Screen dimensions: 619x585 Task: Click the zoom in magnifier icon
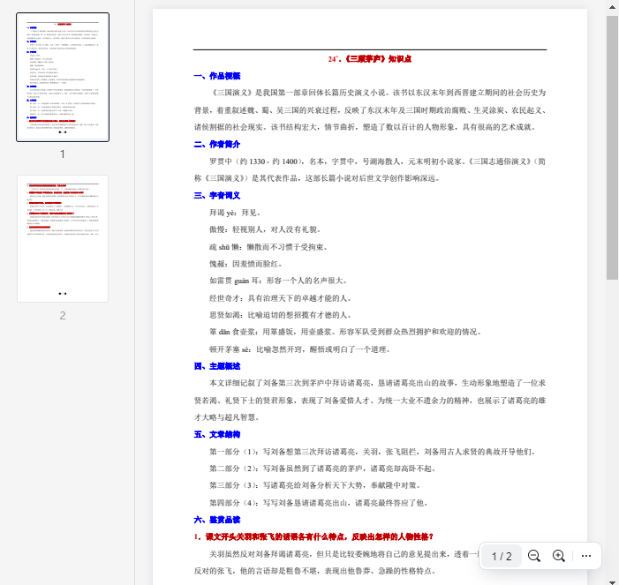[x=559, y=556]
